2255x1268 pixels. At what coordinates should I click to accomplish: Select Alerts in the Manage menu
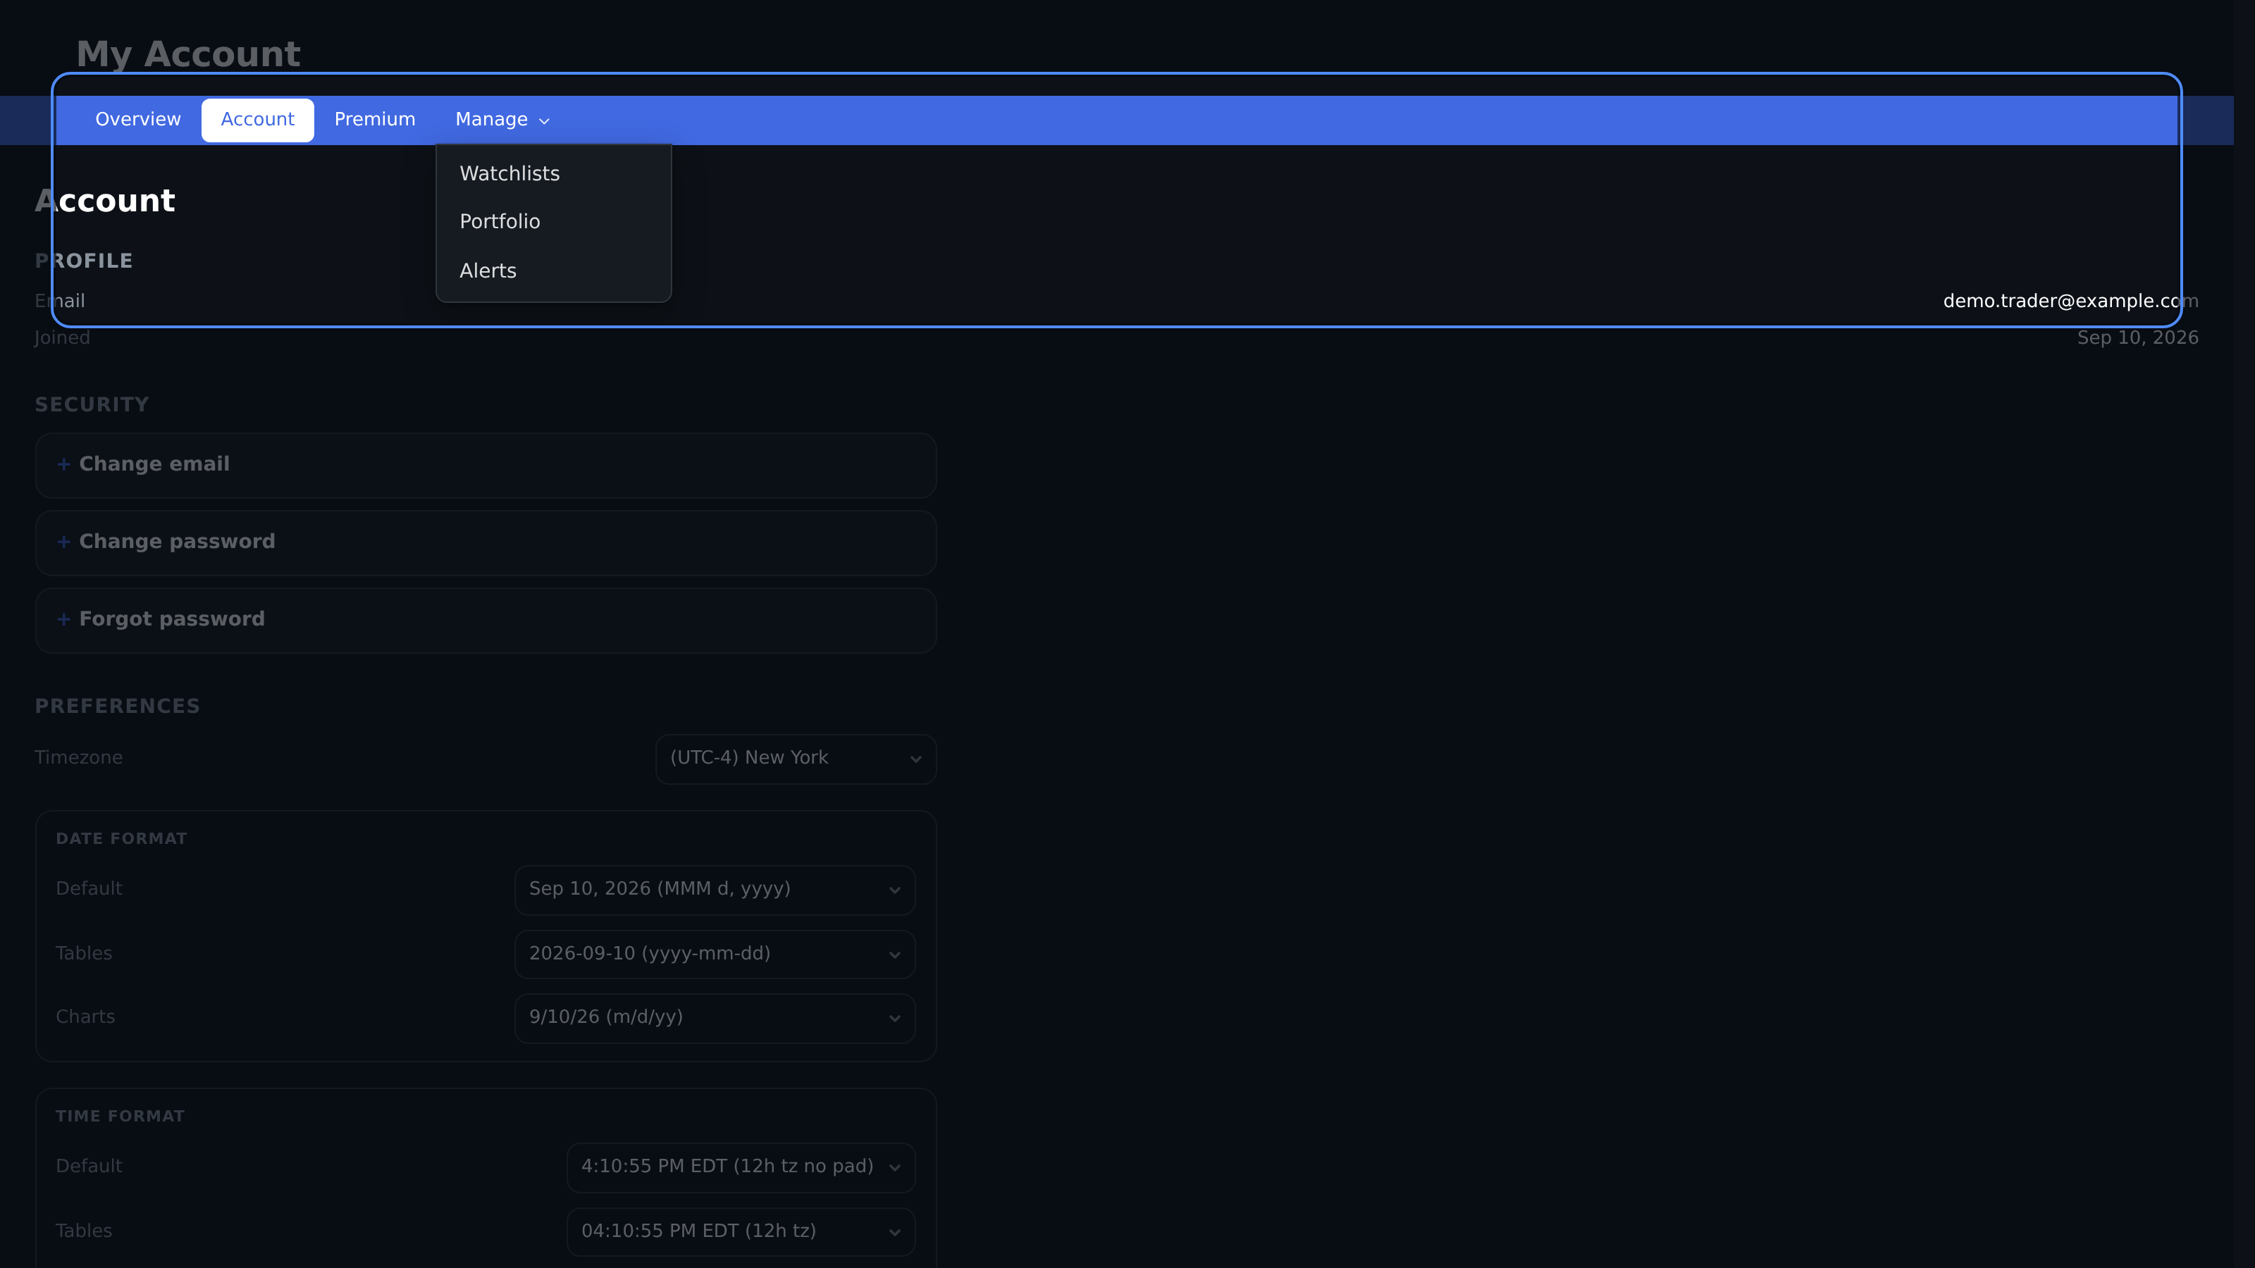[553, 271]
